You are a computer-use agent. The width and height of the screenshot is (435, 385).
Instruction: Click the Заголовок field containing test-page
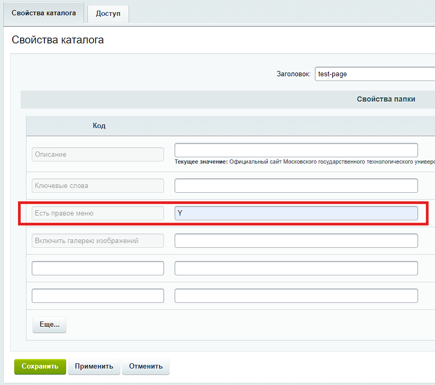(375, 74)
